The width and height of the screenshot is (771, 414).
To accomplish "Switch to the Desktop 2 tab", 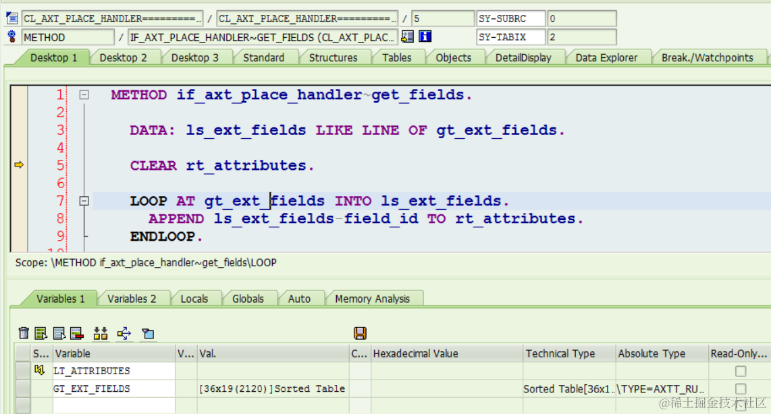I will [x=124, y=57].
